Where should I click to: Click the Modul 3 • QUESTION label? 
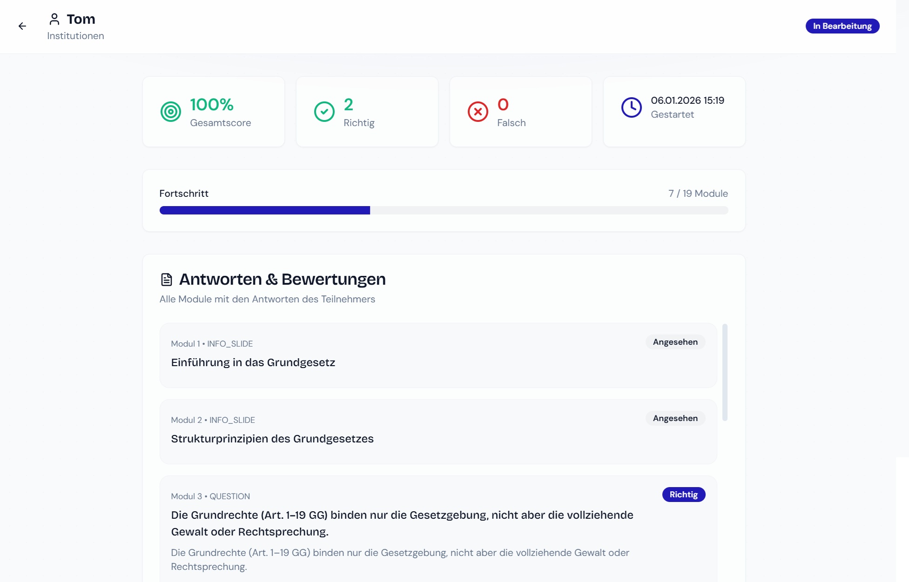tap(210, 496)
